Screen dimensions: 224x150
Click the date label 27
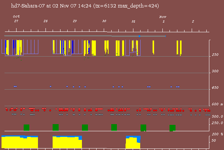coord(16,21)
